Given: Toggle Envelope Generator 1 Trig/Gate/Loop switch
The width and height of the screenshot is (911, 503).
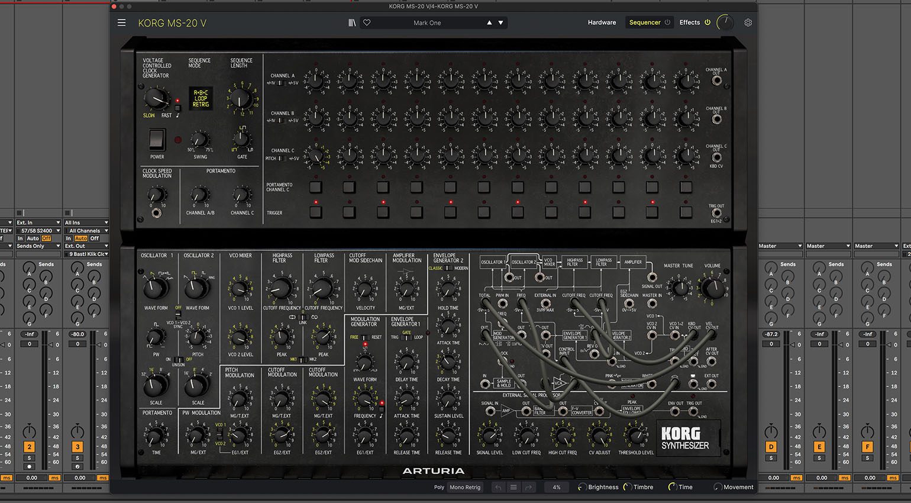Looking at the screenshot, I should point(406,337).
